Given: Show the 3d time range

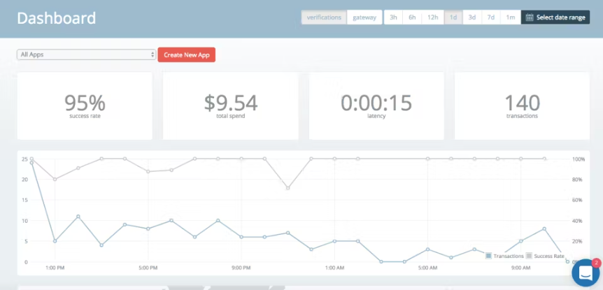Looking at the screenshot, I should coord(472,17).
